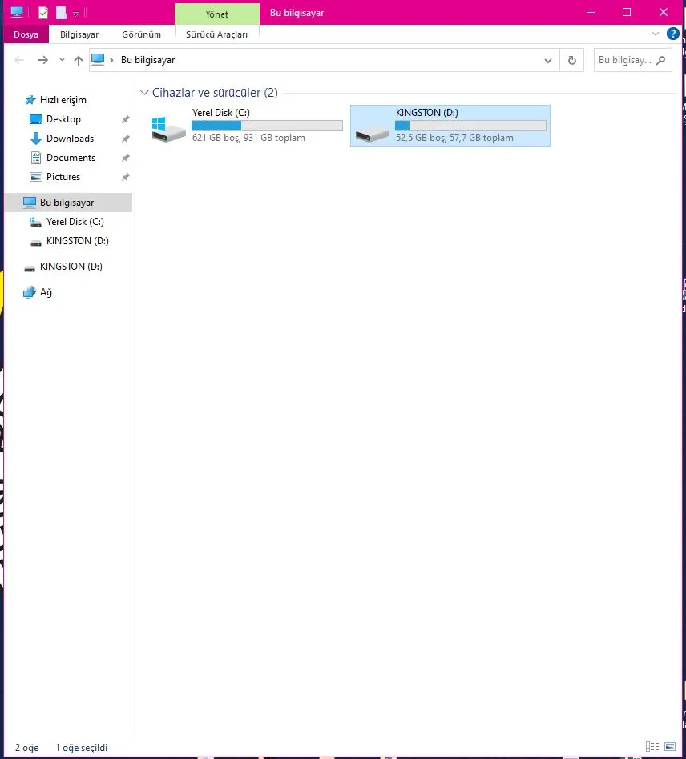This screenshot has width=686, height=759.
Task: Click the Bu bilgisayar breadcrumb segment
Action: (147, 60)
